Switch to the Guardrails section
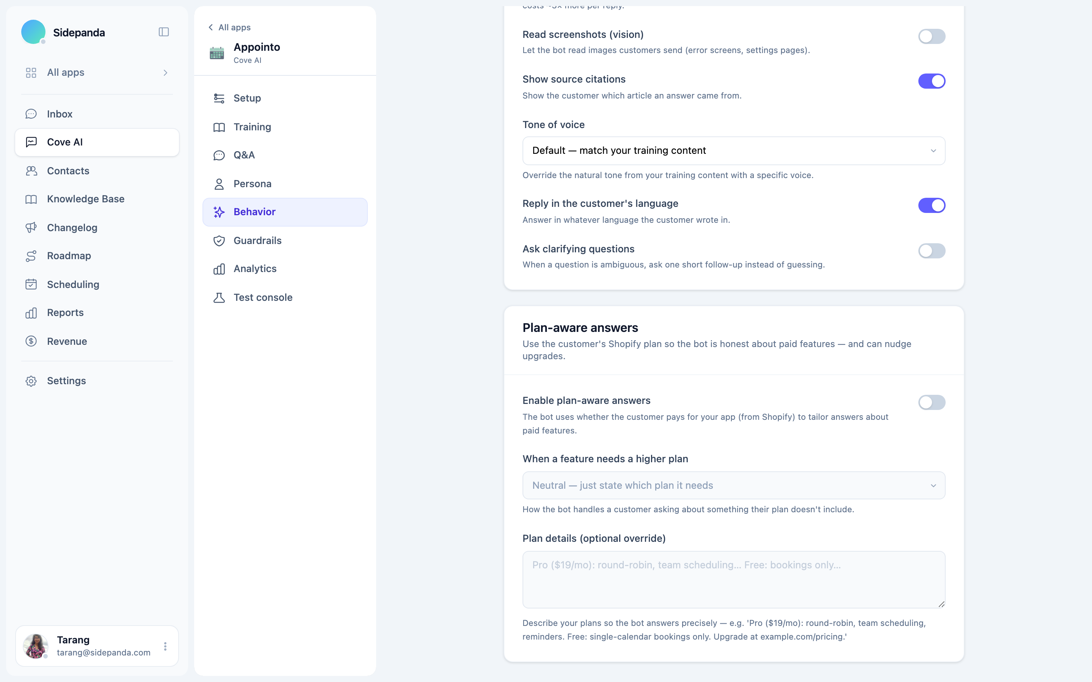The height and width of the screenshot is (682, 1092). pos(285,241)
